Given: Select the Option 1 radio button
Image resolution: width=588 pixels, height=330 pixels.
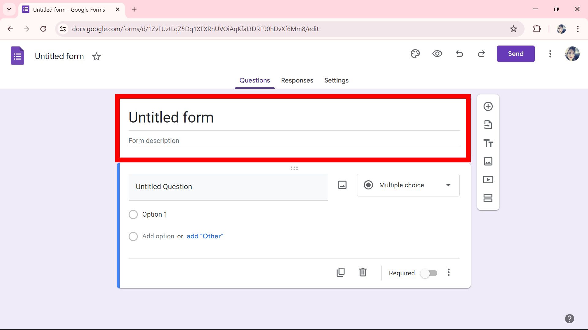Looking at the screenshot, I should tap(133, 214).
